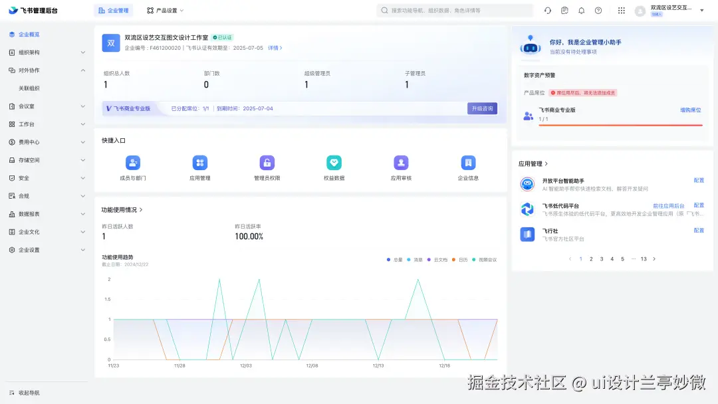Click the 开放平台智能助手 app icon
Image resolution: width=718 pixels, height=404 pixels.
[527, 184]
